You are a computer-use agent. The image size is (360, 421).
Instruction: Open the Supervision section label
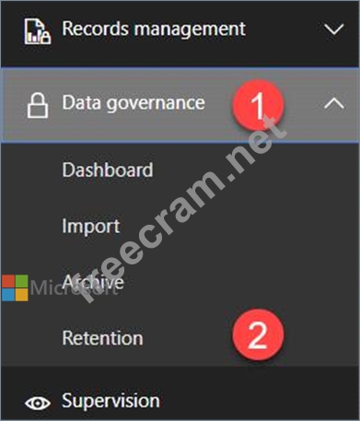[110, 402]
